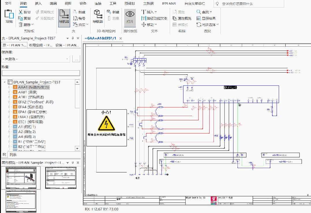Click the Cut (剪切) scissors icon
The width and height of the screenshot is (311, 213).
click(21, 12)
